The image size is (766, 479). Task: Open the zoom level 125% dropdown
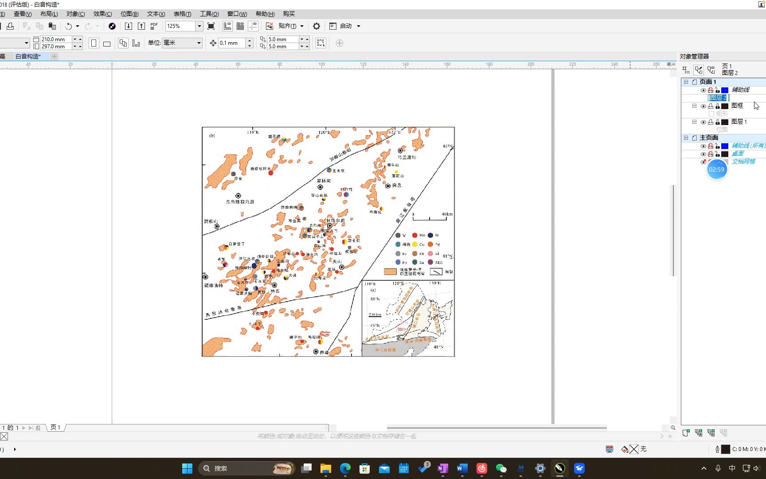pyautogui.click(x=199, y=26)
